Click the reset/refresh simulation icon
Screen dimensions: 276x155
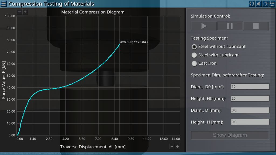point(252,3)
